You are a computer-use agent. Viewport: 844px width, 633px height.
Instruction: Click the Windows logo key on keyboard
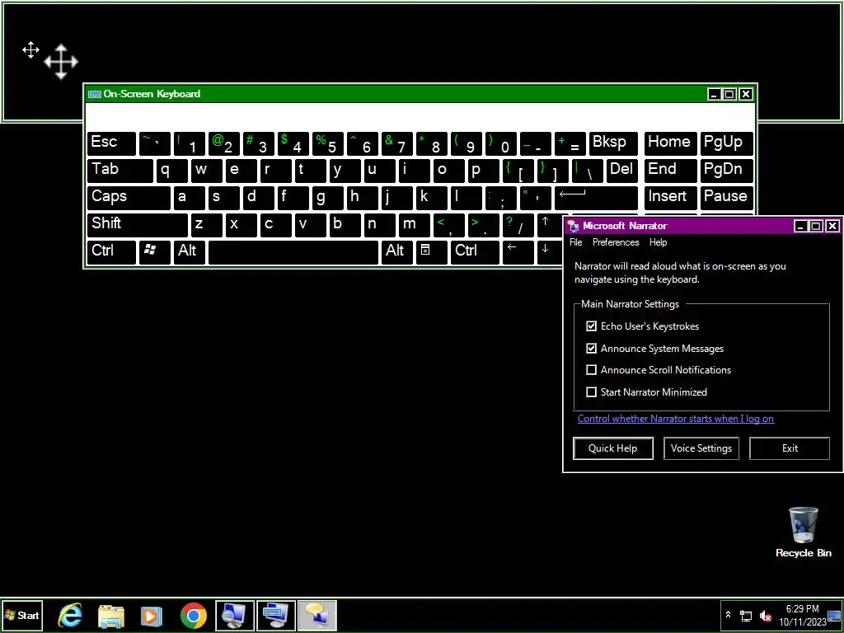click(x=154, y=251)
